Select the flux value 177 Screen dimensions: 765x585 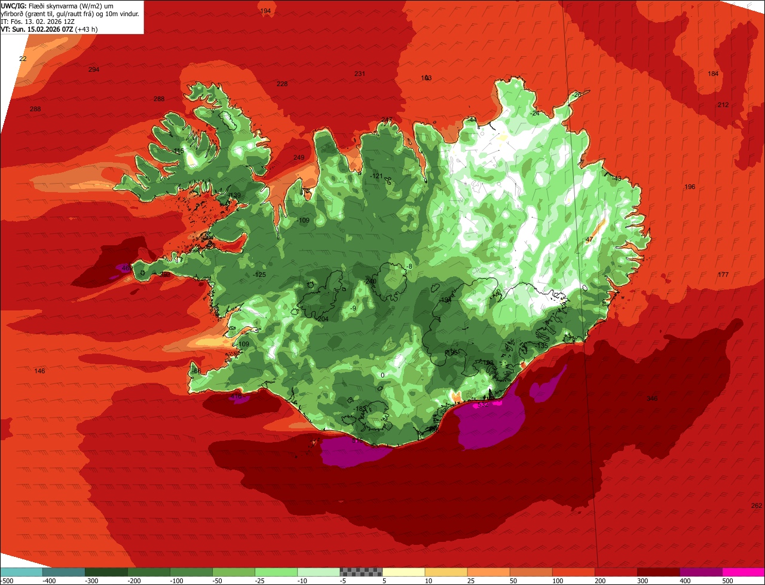(723, 275)
